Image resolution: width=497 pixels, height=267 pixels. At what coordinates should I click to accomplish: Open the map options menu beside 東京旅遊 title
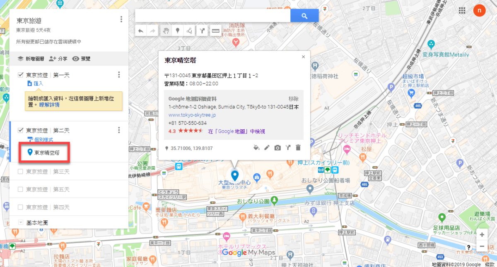point(121,19)
